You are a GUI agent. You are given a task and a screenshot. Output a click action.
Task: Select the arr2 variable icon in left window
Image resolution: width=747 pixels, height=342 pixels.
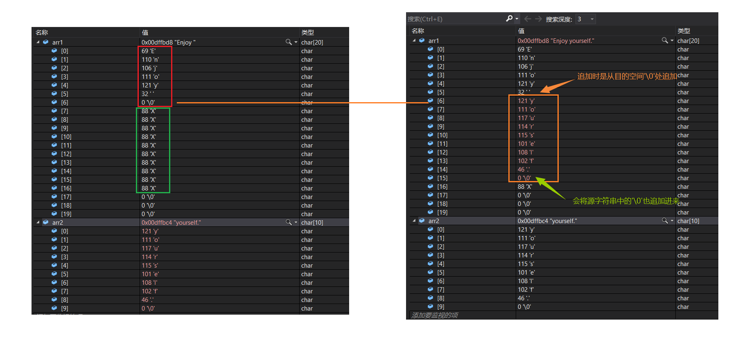click(x=46, y=222)
